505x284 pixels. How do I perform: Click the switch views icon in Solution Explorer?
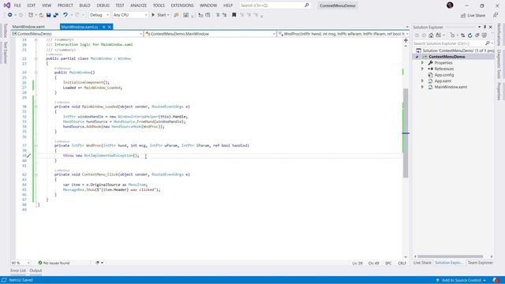point(439,35)
